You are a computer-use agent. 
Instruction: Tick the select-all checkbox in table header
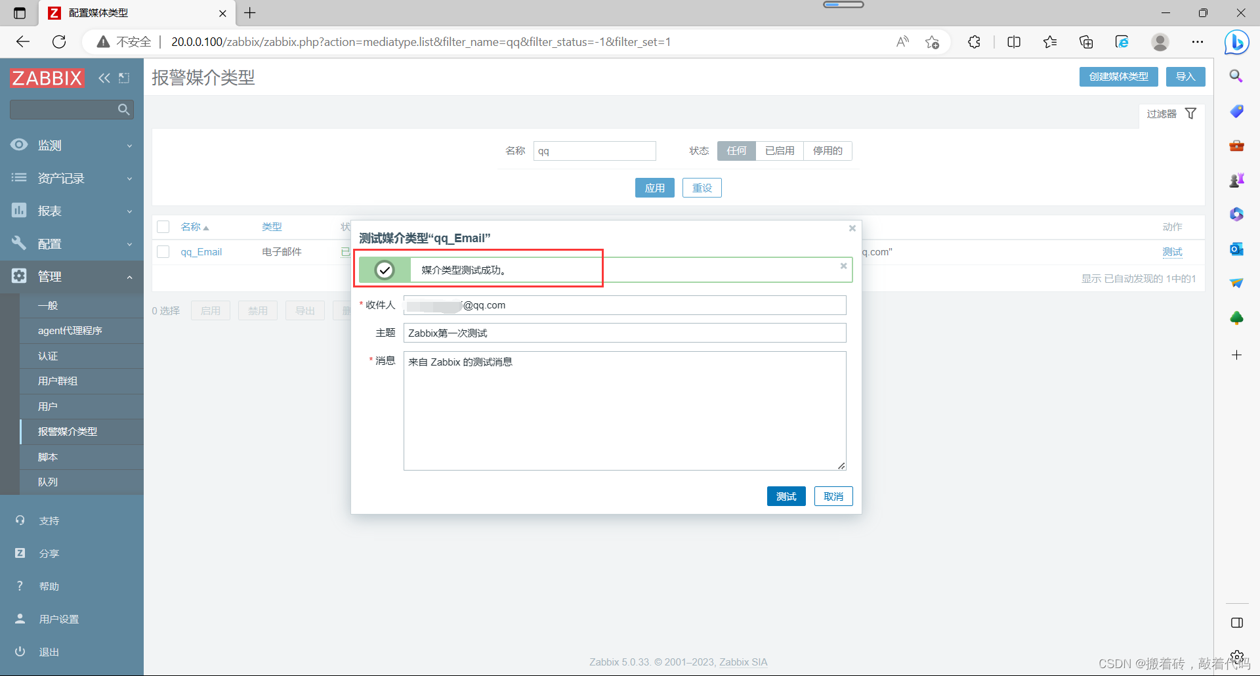coord(163,227)
